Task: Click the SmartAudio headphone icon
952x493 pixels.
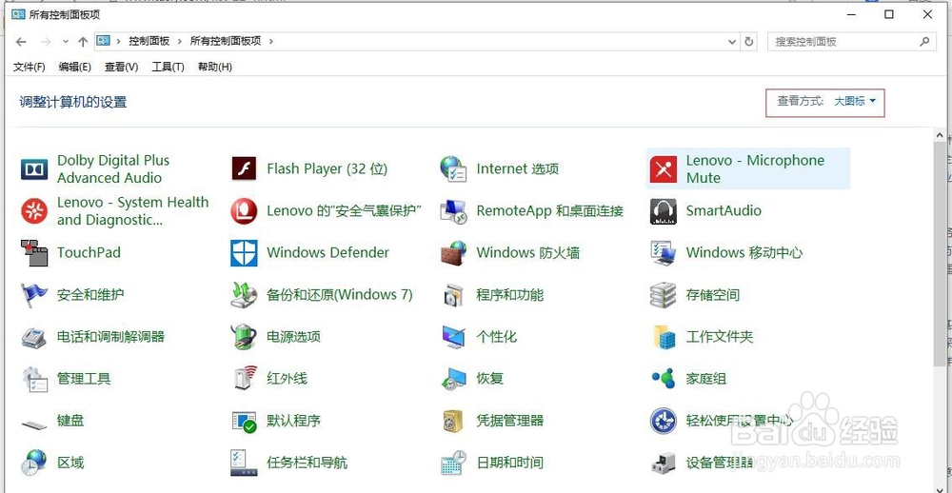Action: click(663, 210)
